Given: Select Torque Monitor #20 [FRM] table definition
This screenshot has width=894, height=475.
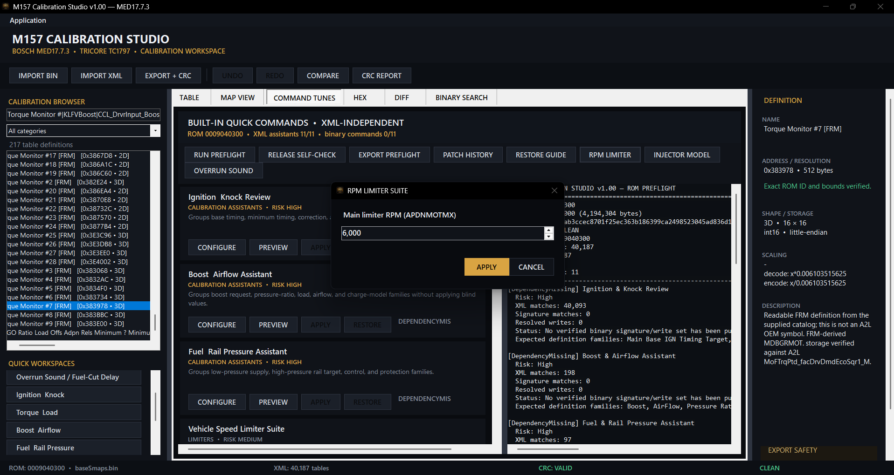Looking at the screenshot, I should pyautogui.click(x=78, y=191).
